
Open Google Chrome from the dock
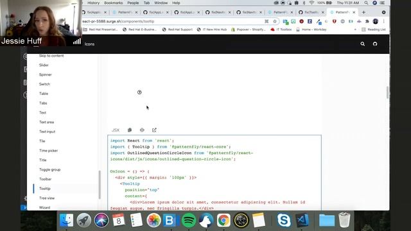click(x=223, y=220)
